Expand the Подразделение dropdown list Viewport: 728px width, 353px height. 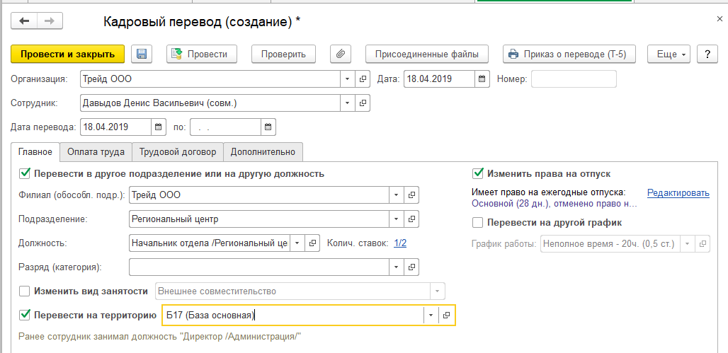coord(396,219)
